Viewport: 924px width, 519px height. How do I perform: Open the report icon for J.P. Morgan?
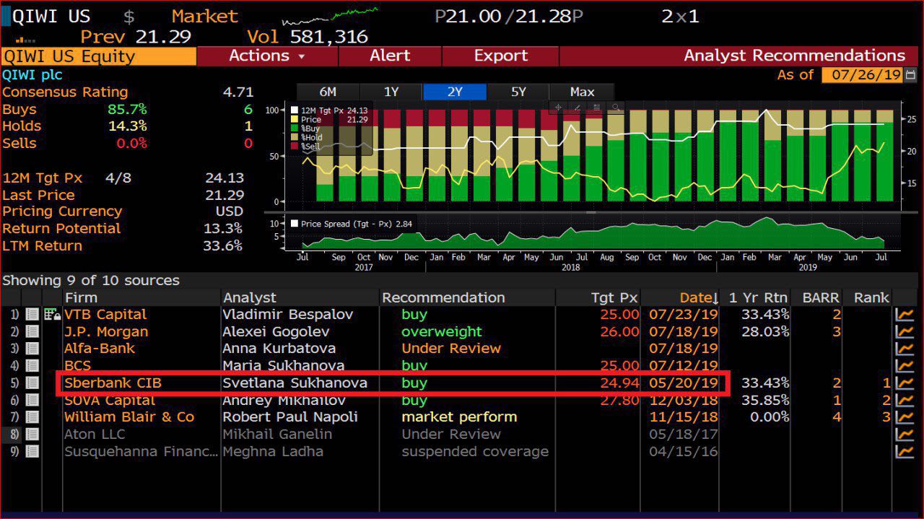[x=32, y=332]
